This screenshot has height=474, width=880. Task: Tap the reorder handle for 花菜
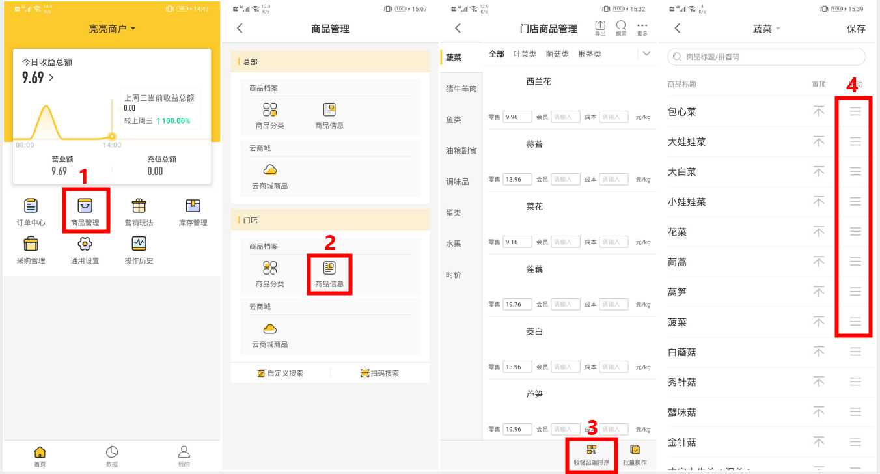(x=855, y=232)
